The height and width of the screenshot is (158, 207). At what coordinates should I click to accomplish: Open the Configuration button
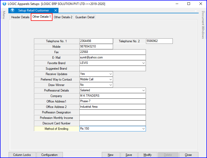(x=50, y=155)
